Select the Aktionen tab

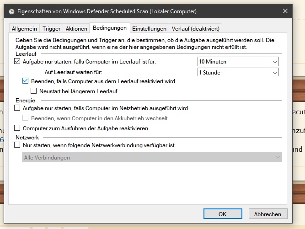76,28
